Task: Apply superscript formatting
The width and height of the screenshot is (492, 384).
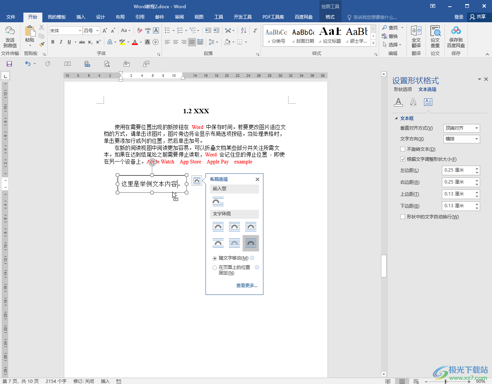Action: click(98, 42)
